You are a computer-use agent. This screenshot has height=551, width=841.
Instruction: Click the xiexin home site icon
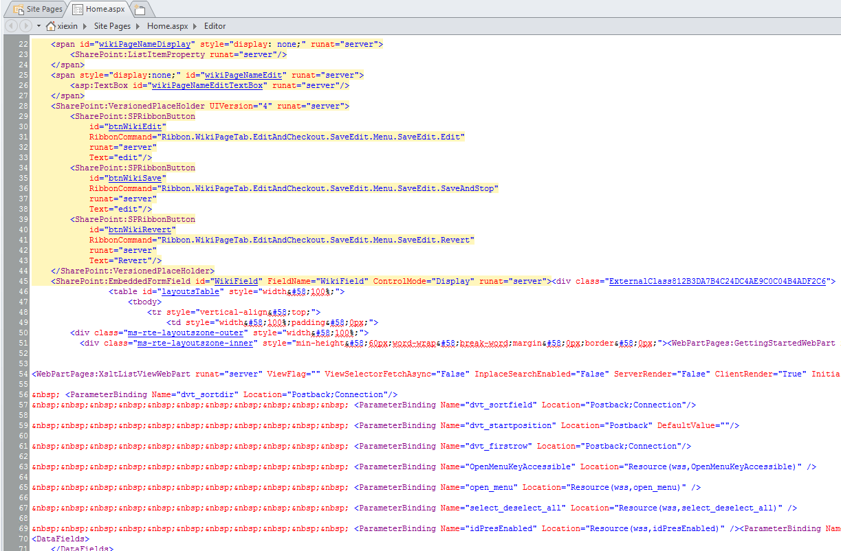click(50, 25)
